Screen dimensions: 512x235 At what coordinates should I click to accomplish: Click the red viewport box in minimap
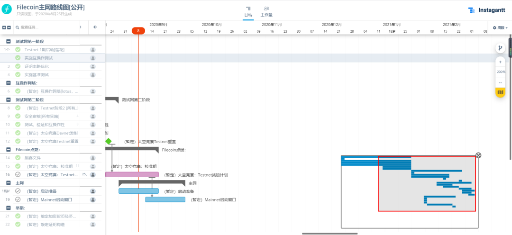(x=427, y=183)
